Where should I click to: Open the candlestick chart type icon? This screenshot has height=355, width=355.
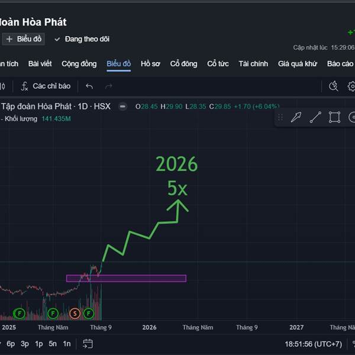coord(2,86)
